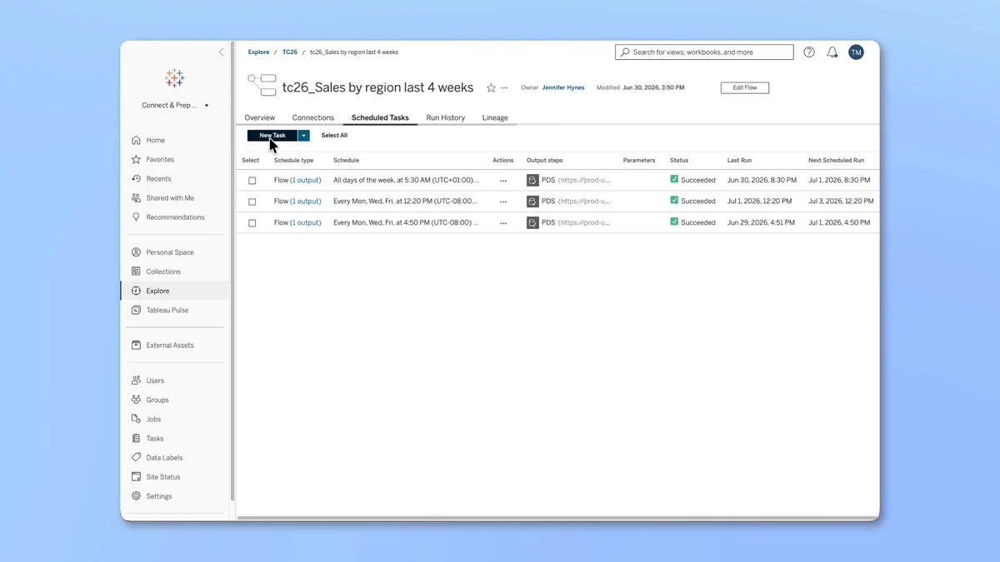The height and width of the screenshot is (562, 1000).
Task: Click the horizontal scrollbar below the table
Action: [x=557, y=518]
